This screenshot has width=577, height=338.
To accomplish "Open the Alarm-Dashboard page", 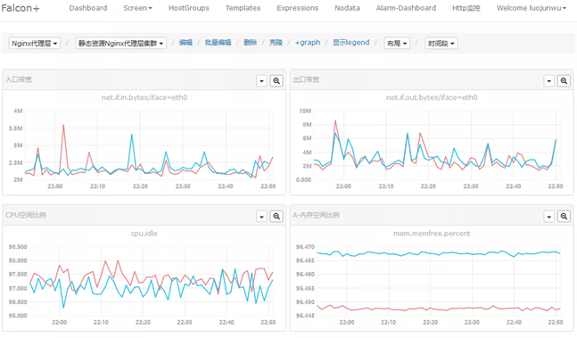I will pyautogui.click(x=406, y=8).
